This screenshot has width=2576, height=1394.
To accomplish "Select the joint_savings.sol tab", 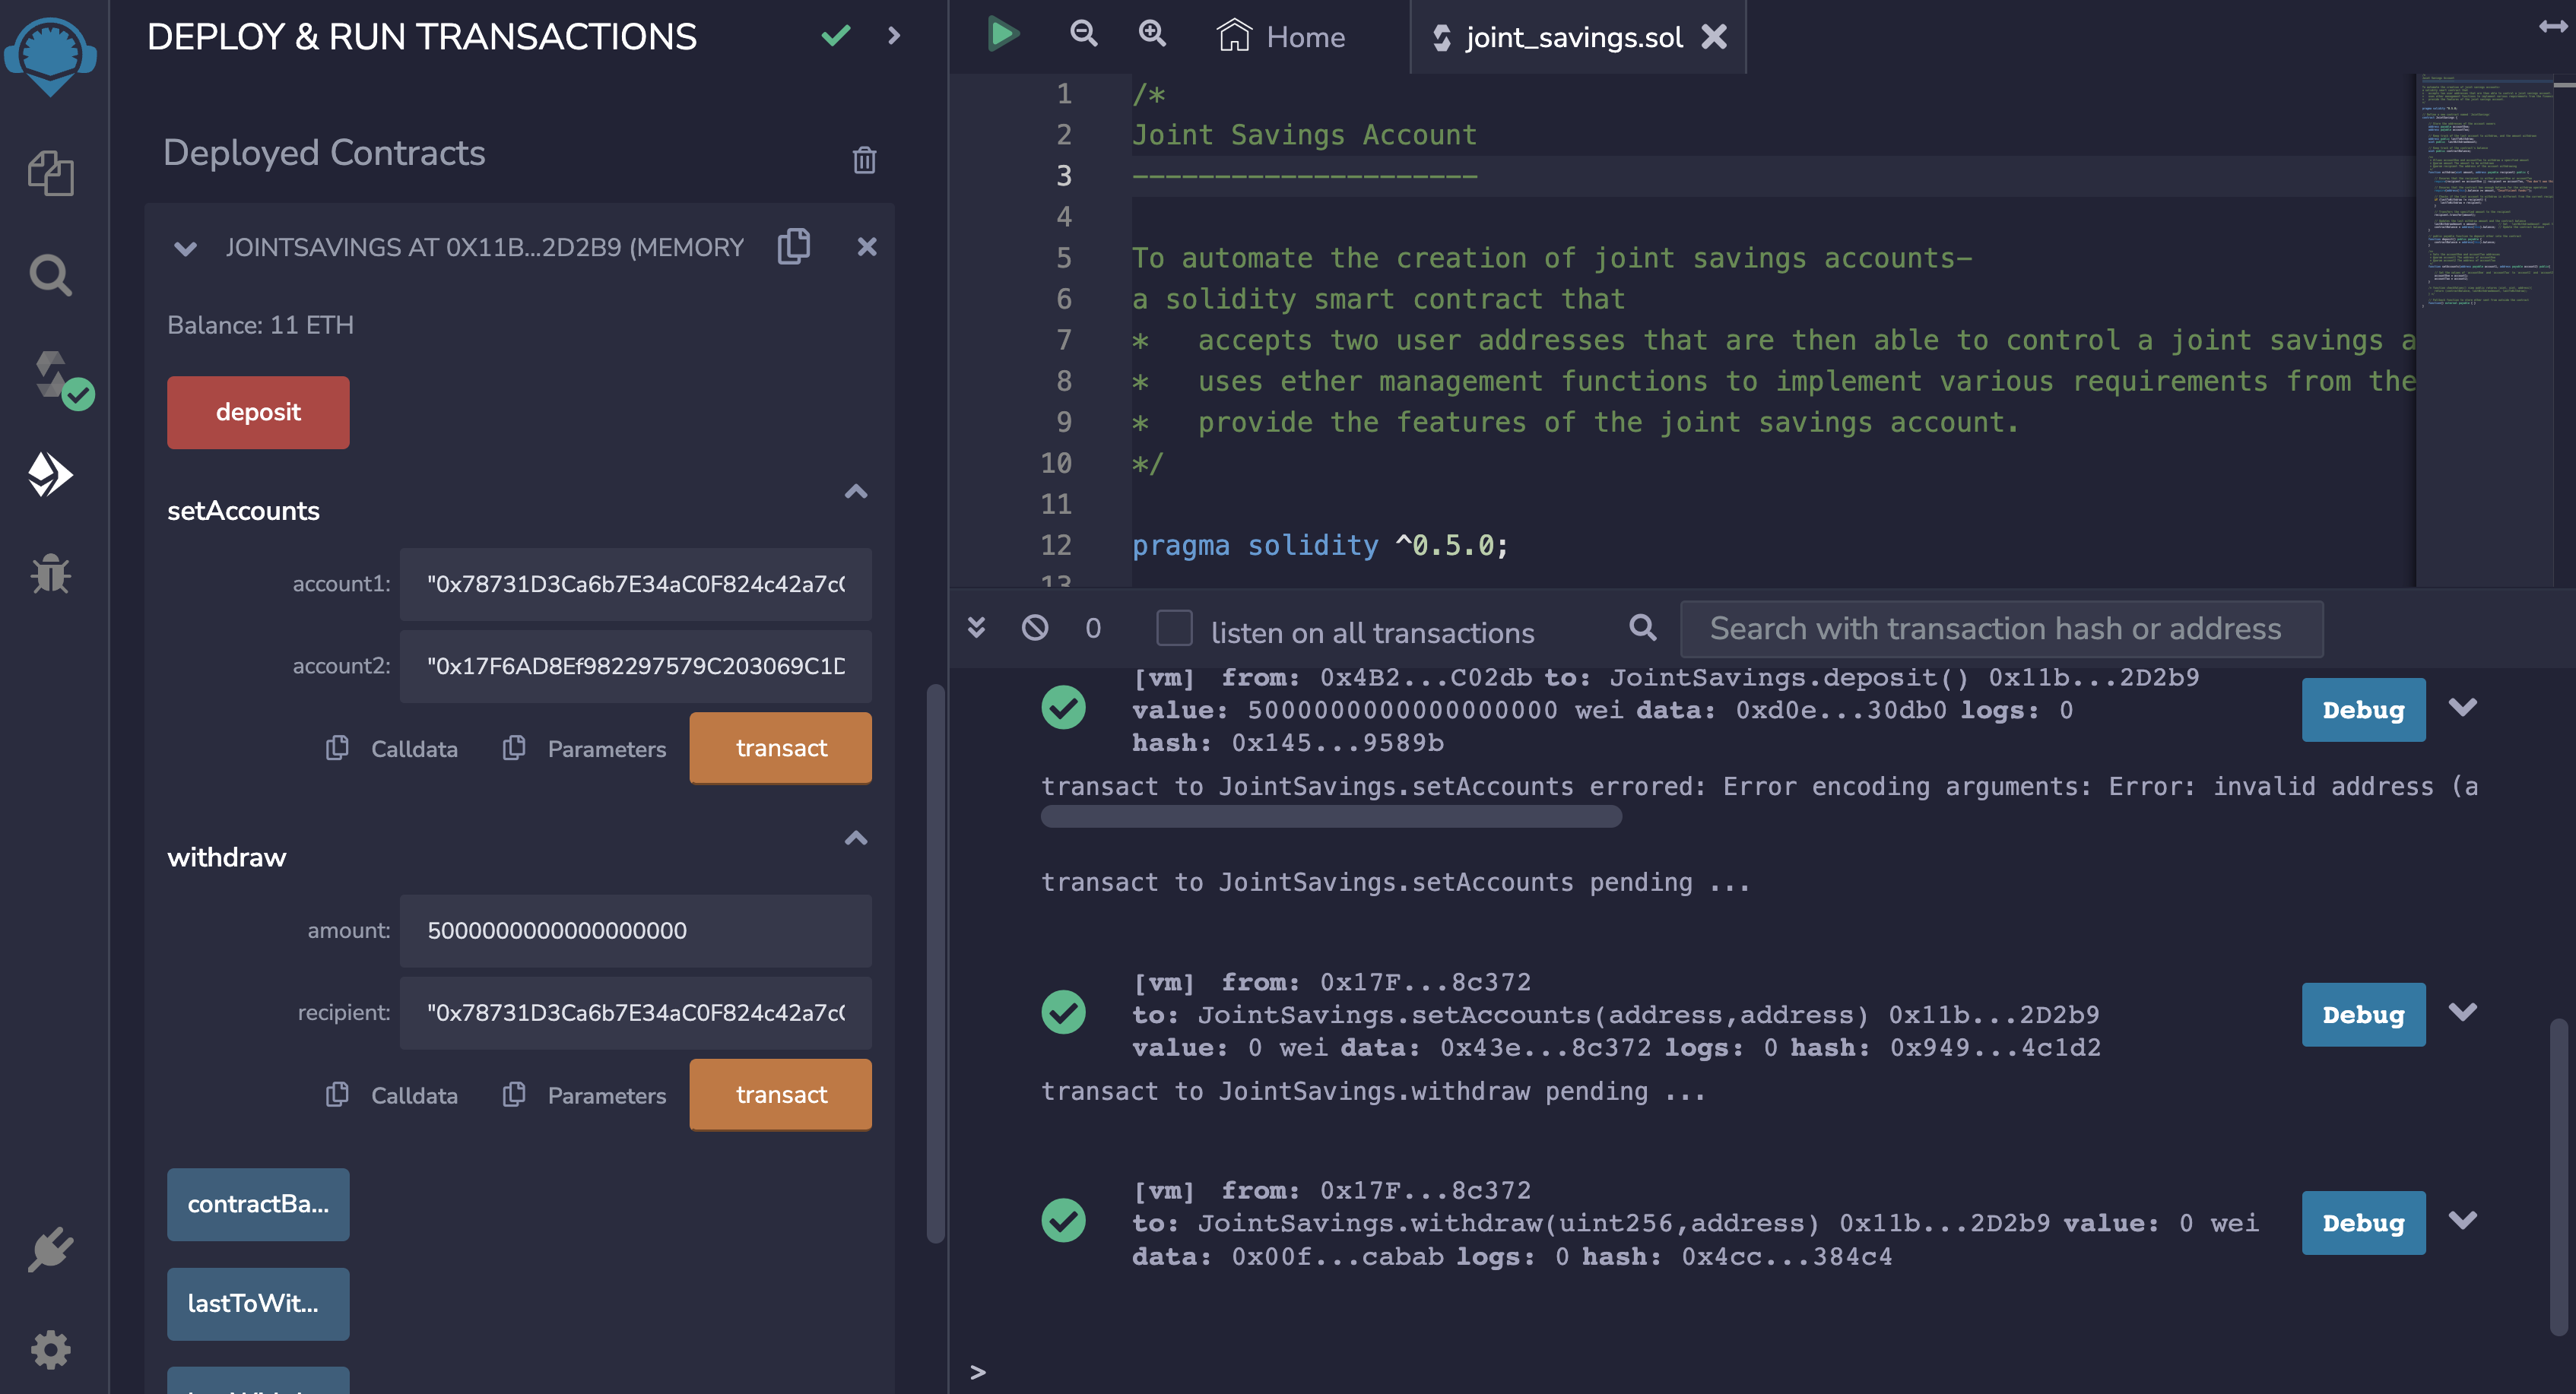I will (1573, 37).
